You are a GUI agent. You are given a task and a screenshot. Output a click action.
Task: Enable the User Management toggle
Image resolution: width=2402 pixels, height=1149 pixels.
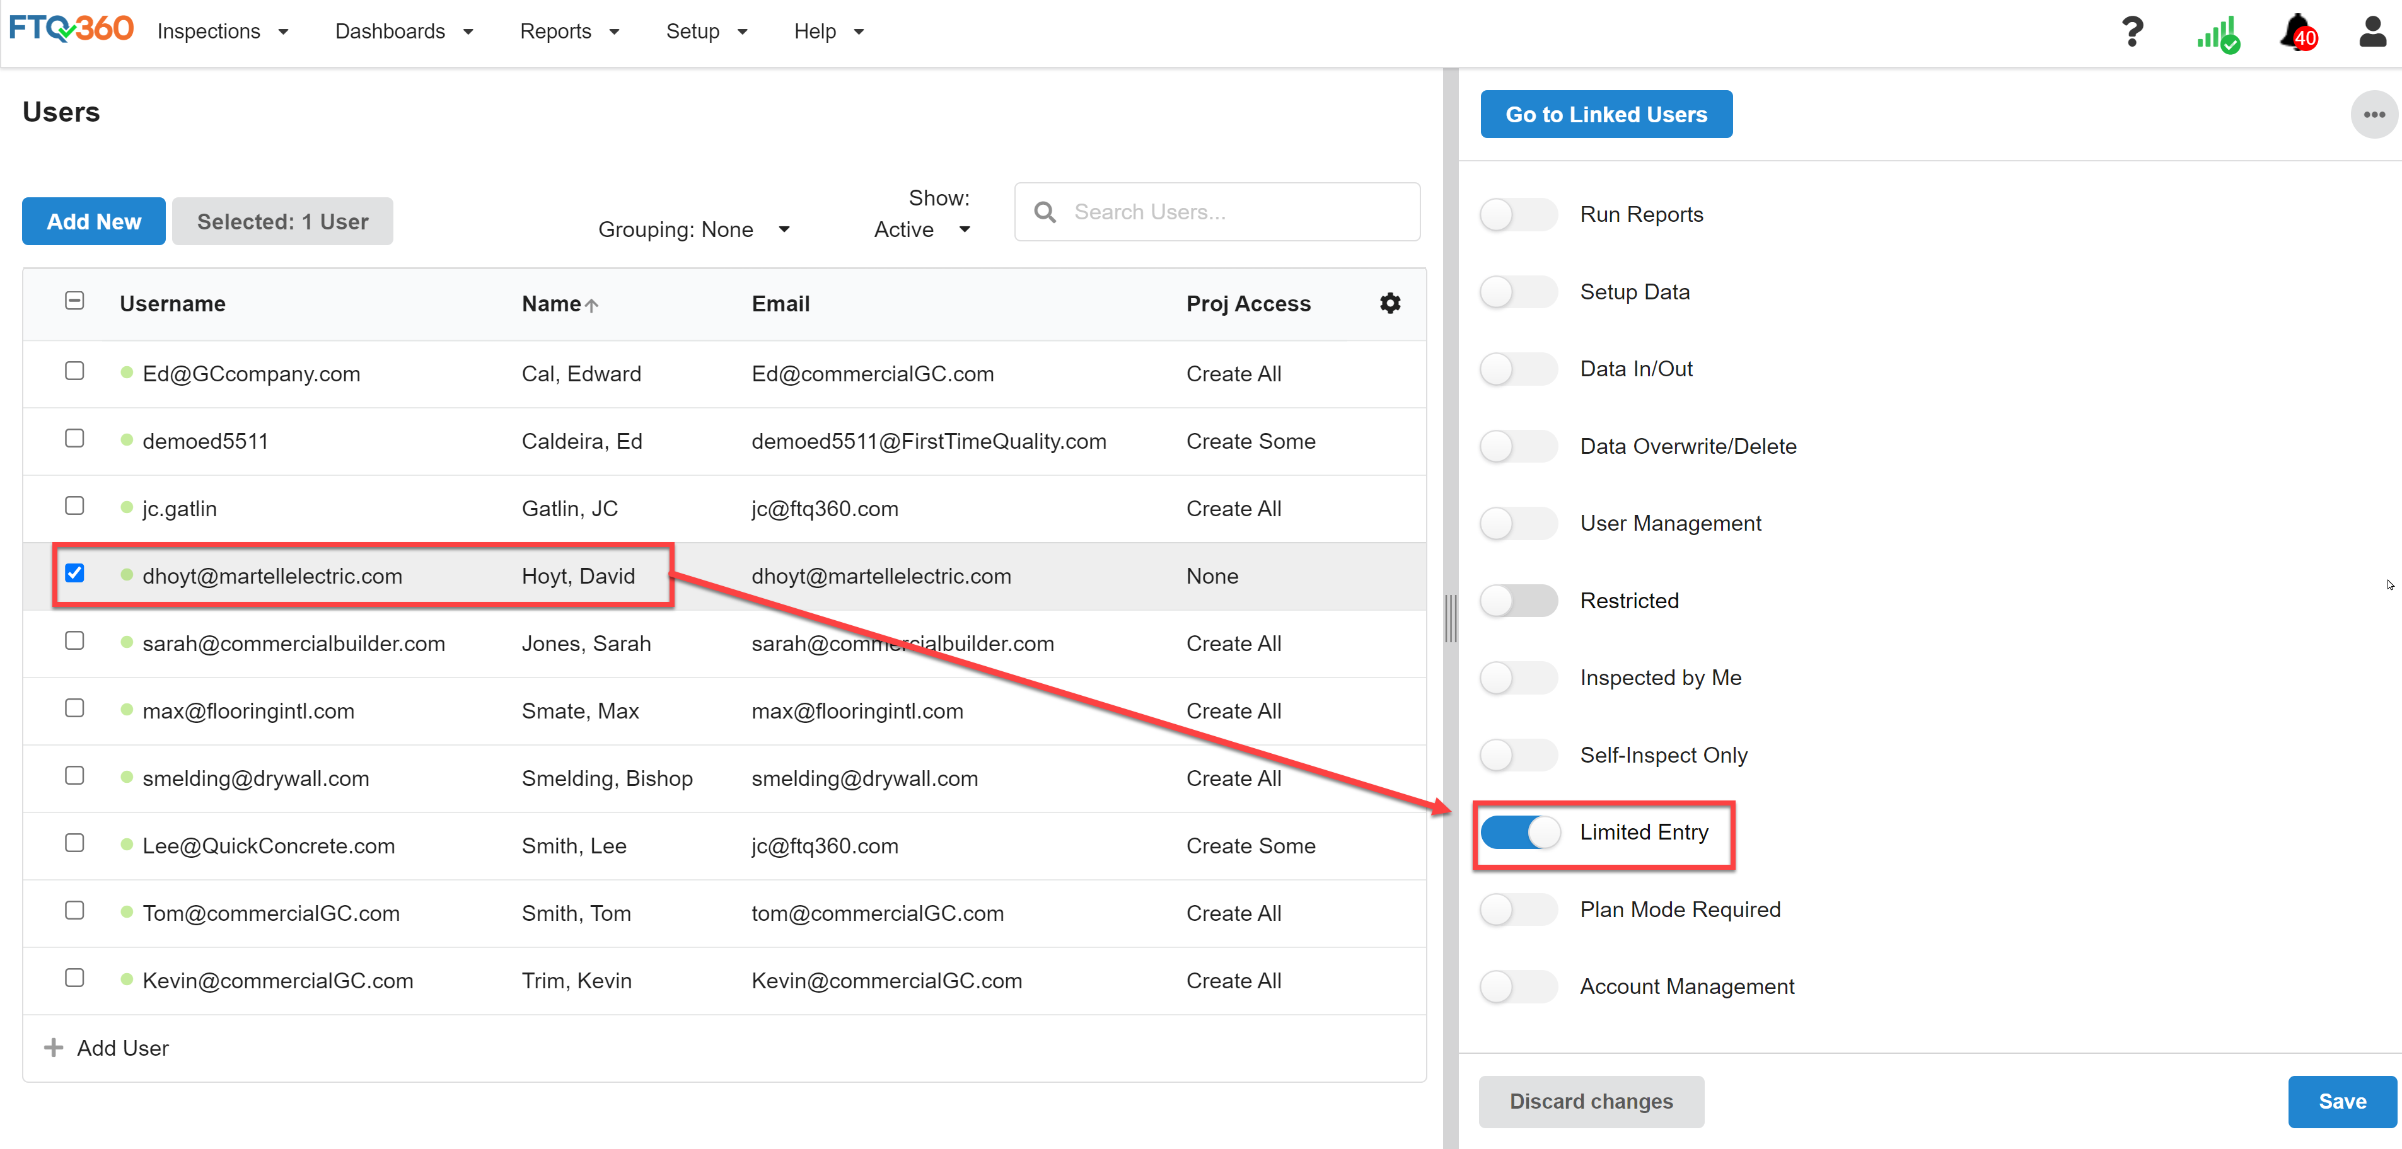tap(1518, 524)
